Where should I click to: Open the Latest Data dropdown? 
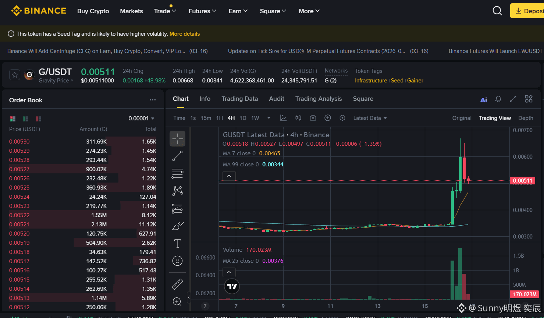point(370,118)
